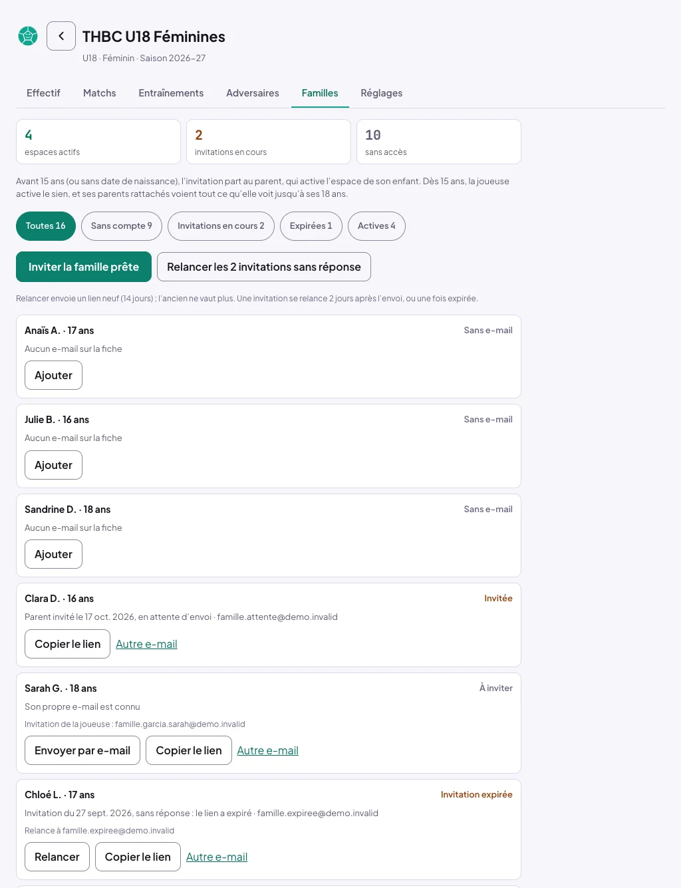681x888 pixels.
Task: Click the green club logo icon
Action: [x=28, y=36]
